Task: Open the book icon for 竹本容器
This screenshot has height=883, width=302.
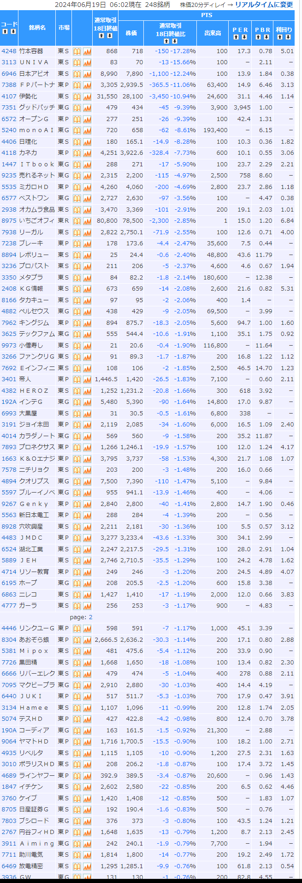Action: pyautogui.click(x=77, y=51)
